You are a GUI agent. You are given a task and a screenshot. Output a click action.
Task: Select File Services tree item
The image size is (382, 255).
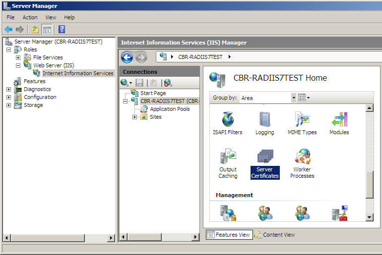pos(48,57)
